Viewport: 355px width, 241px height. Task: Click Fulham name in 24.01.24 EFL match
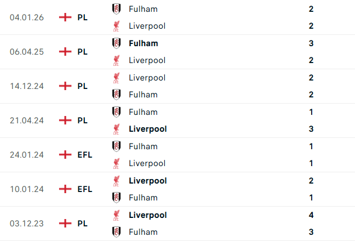point(143,146)
